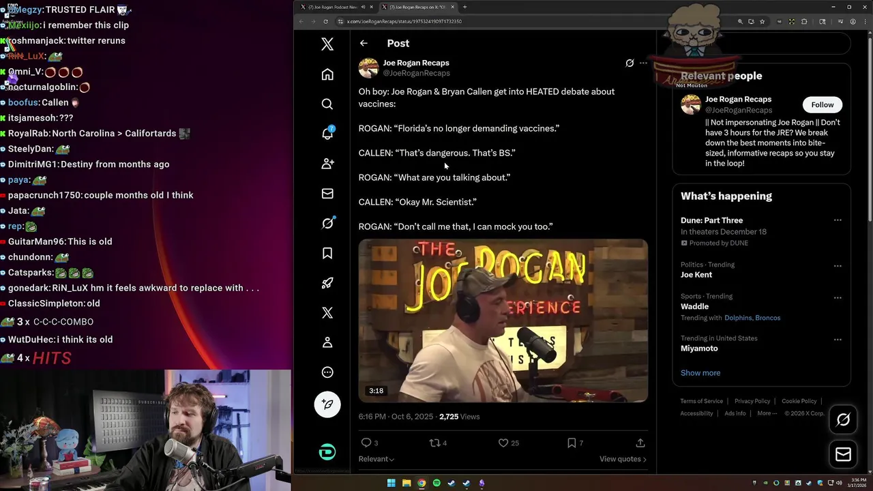Open more options for Waddle trend

pos(838,298)
